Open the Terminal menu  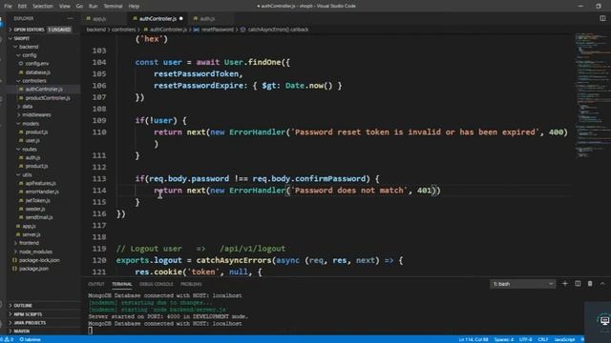pyautogui.click(x=114, y=6)
